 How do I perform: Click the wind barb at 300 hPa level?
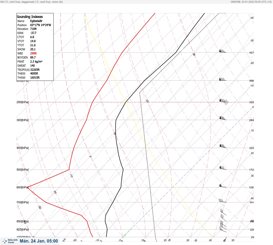tap(223, 118)
